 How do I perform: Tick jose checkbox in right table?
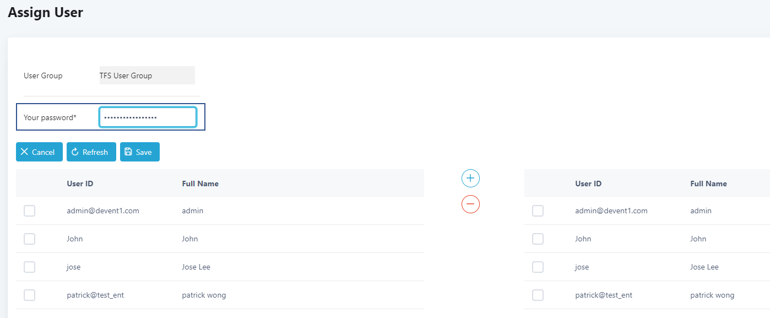[538, 267]
